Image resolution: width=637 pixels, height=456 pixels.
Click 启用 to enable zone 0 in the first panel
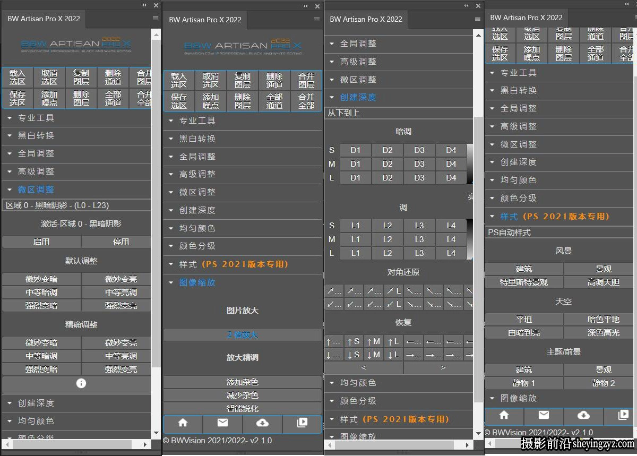(x=41, y=242)
